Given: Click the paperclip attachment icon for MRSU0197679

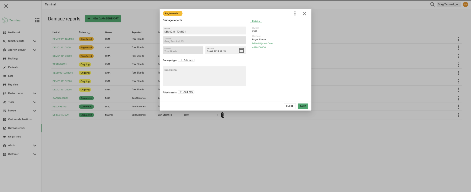Looking at the screenshot, I should click(223, 115).
